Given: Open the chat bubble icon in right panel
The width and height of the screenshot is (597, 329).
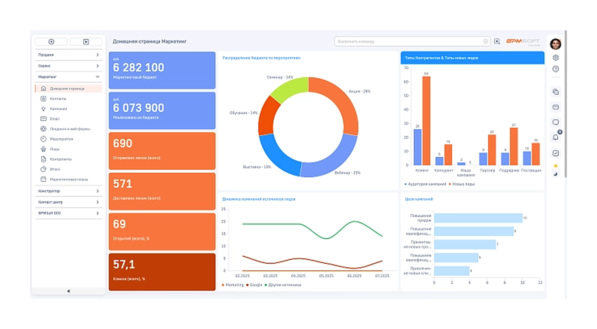Looking at the screenshot, I should point(556,122).
